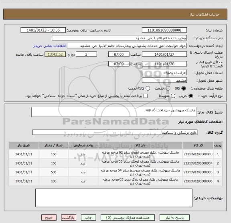Click the بازگشت back button
The width and height of the screenshot is (231, 223).
pos(69,217)
